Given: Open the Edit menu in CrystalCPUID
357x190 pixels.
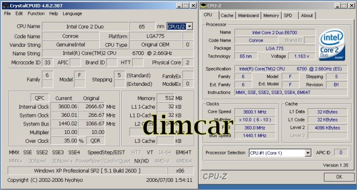Looking at the screenshot, I should [19, 14].
